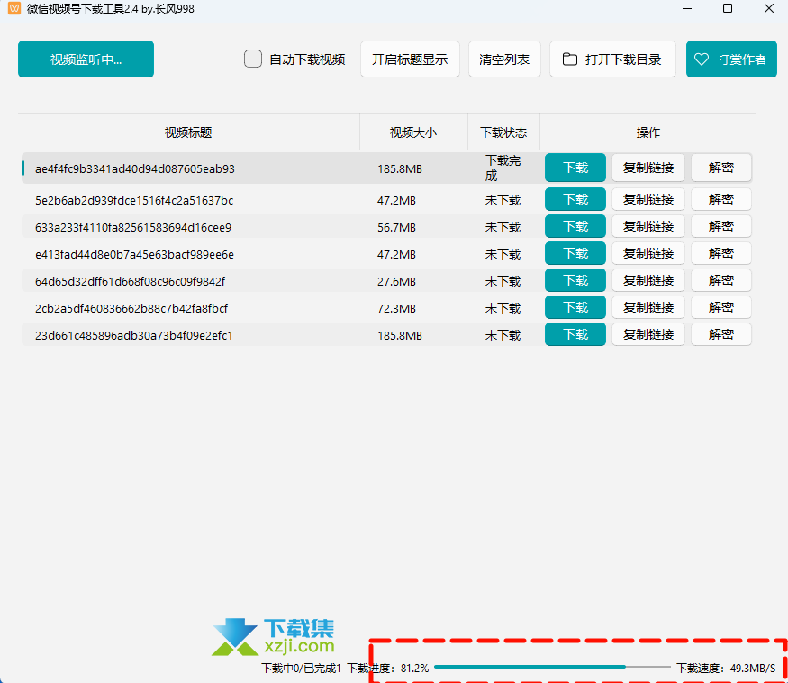
Task: Click the 下载速度: 49.3MB/S status text
Action: tap(726, 669)
